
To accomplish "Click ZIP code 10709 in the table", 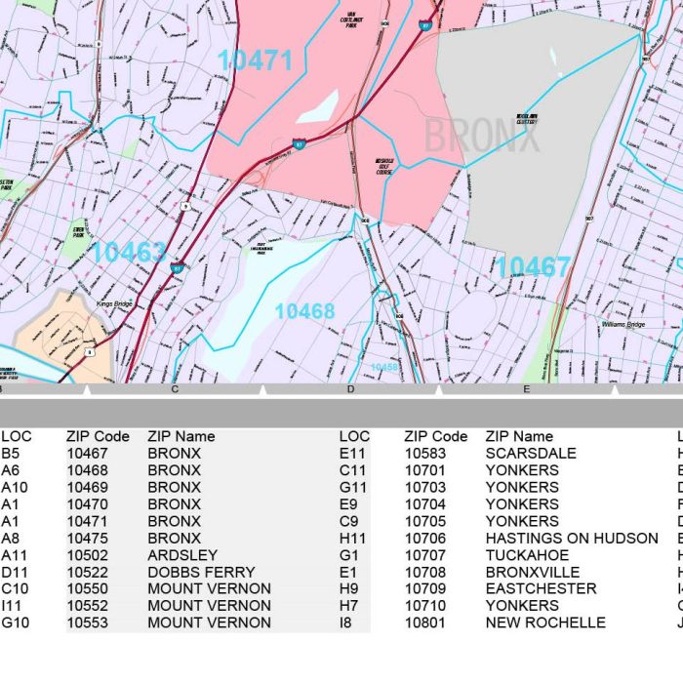I will click(425, 589).
